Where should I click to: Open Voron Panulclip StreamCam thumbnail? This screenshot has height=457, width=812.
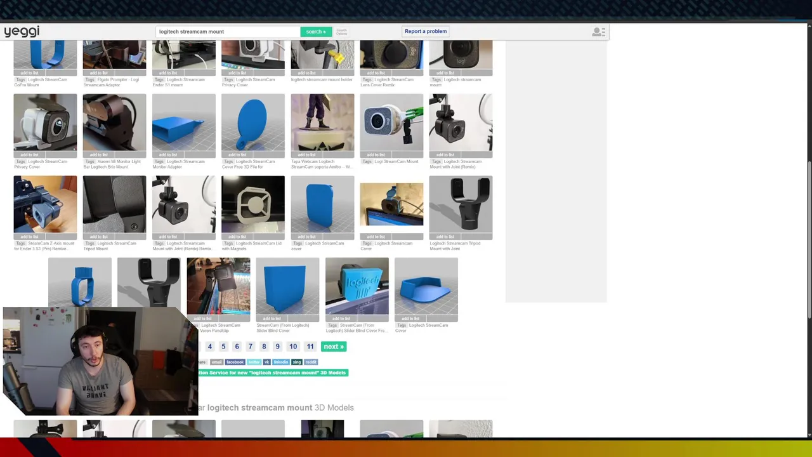pos(218,286)
